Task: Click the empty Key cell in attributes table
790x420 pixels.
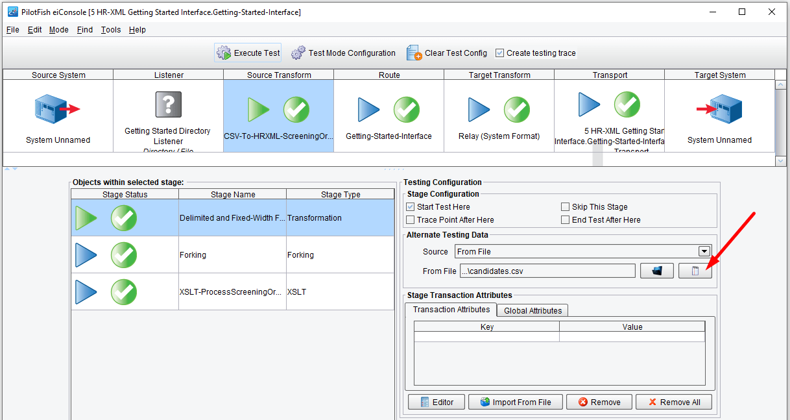Action: click(487, 337)
